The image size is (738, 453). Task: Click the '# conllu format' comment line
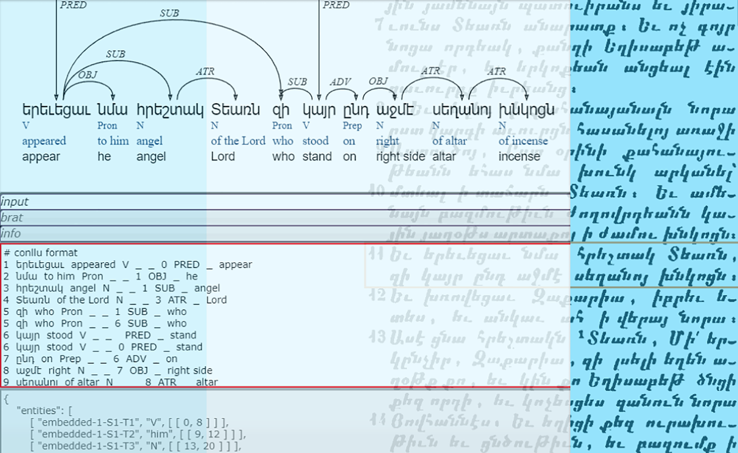click(41, 253)
